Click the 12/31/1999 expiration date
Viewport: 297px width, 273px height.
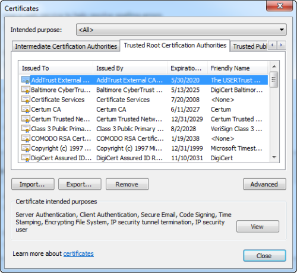[187, 148]
